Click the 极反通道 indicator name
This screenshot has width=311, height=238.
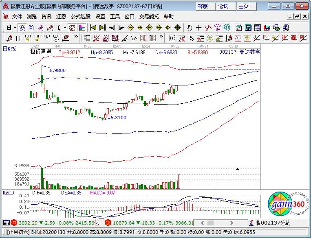[41, 52]
